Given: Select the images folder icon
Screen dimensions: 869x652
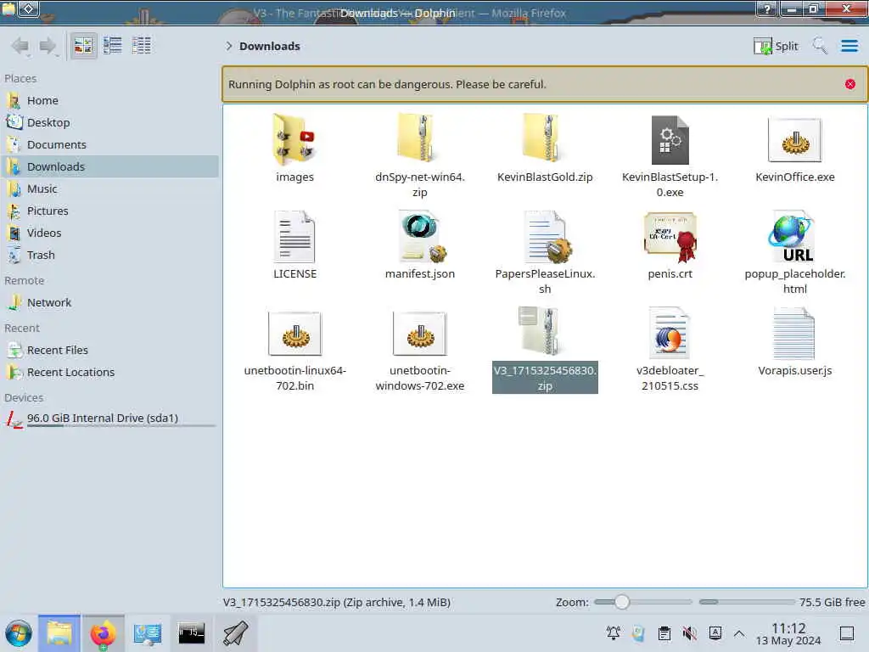Looking at the screenshot, I should point(294,138).
